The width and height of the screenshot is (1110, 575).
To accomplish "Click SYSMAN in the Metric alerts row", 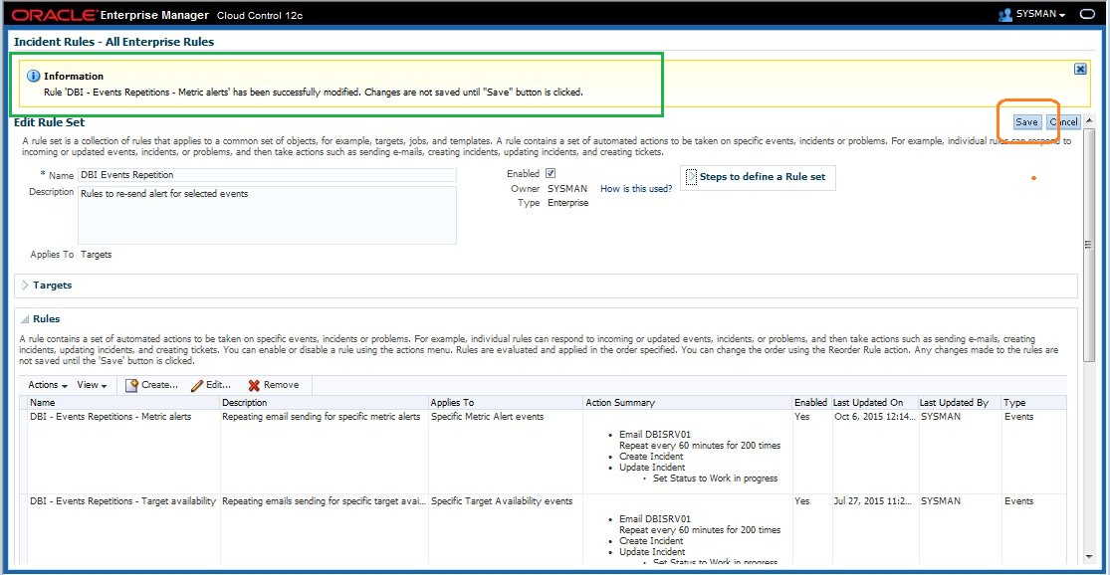I will point(940,417).
